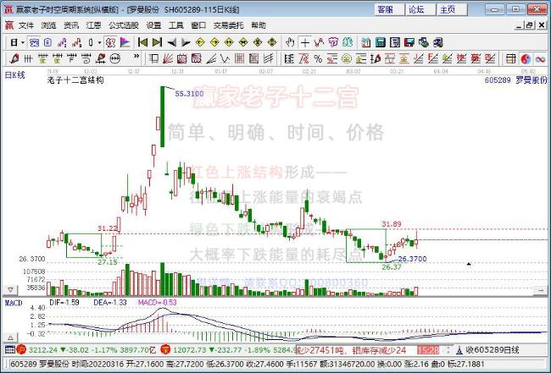Click the 论坛 button
Screen dimensions: 551x373
pyautogui.click(x=420, y=9)
